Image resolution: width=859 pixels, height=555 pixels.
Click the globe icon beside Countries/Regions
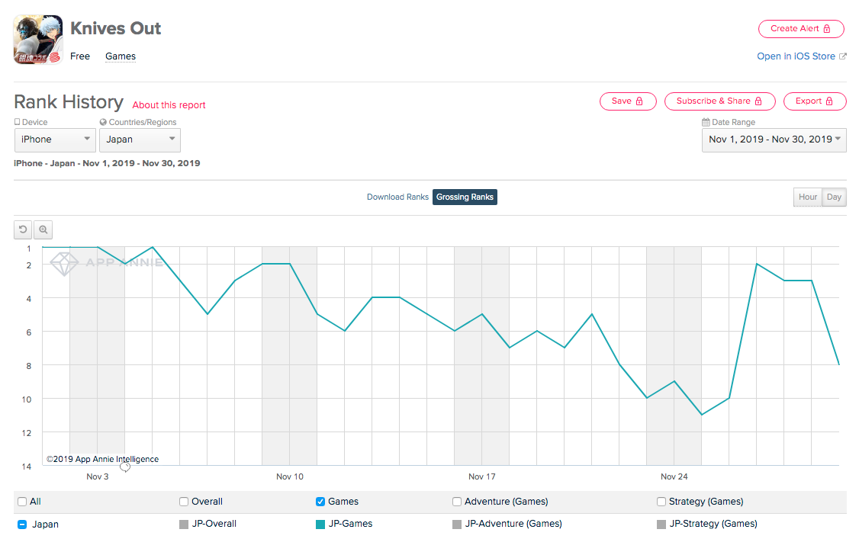[103, 122]
